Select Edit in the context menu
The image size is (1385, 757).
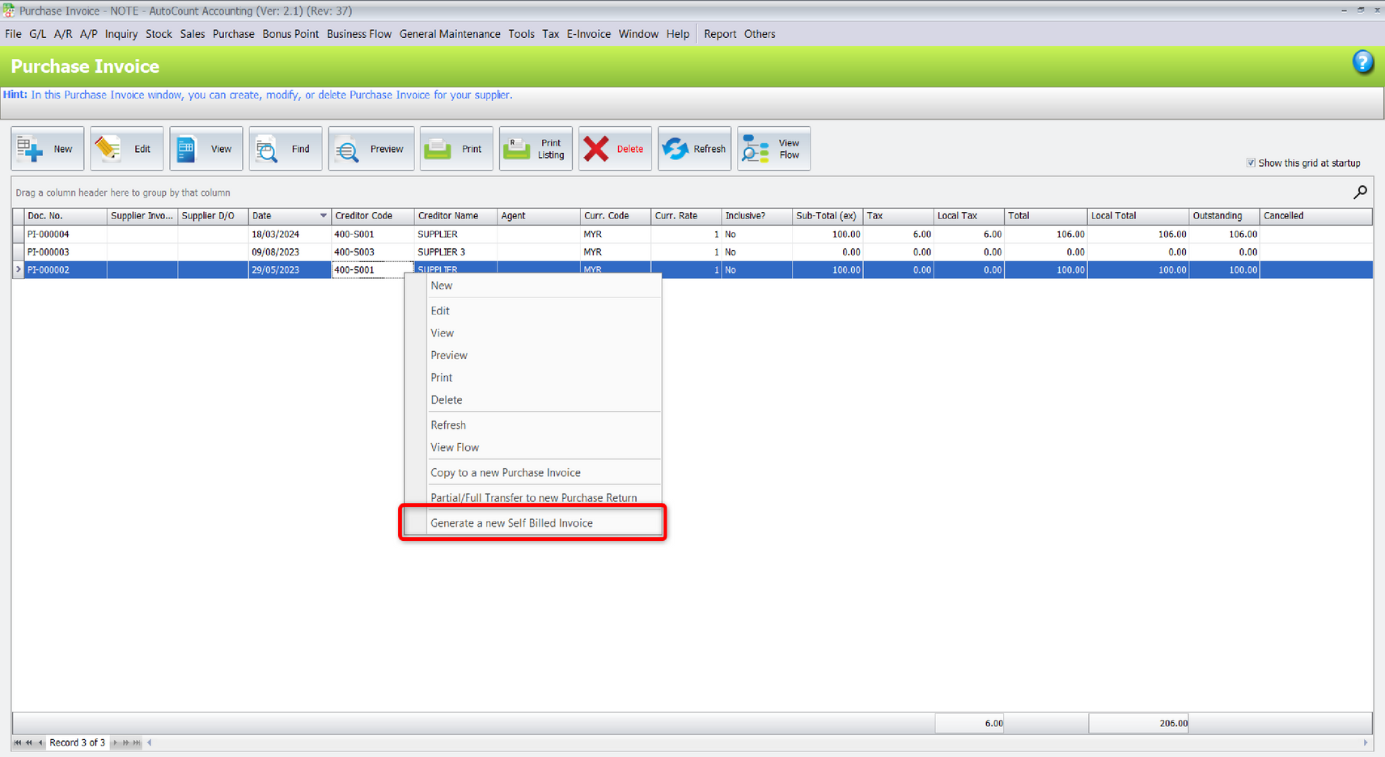click(532, 311)
